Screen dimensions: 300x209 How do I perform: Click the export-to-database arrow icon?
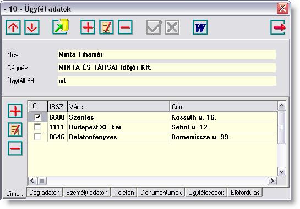61,27
